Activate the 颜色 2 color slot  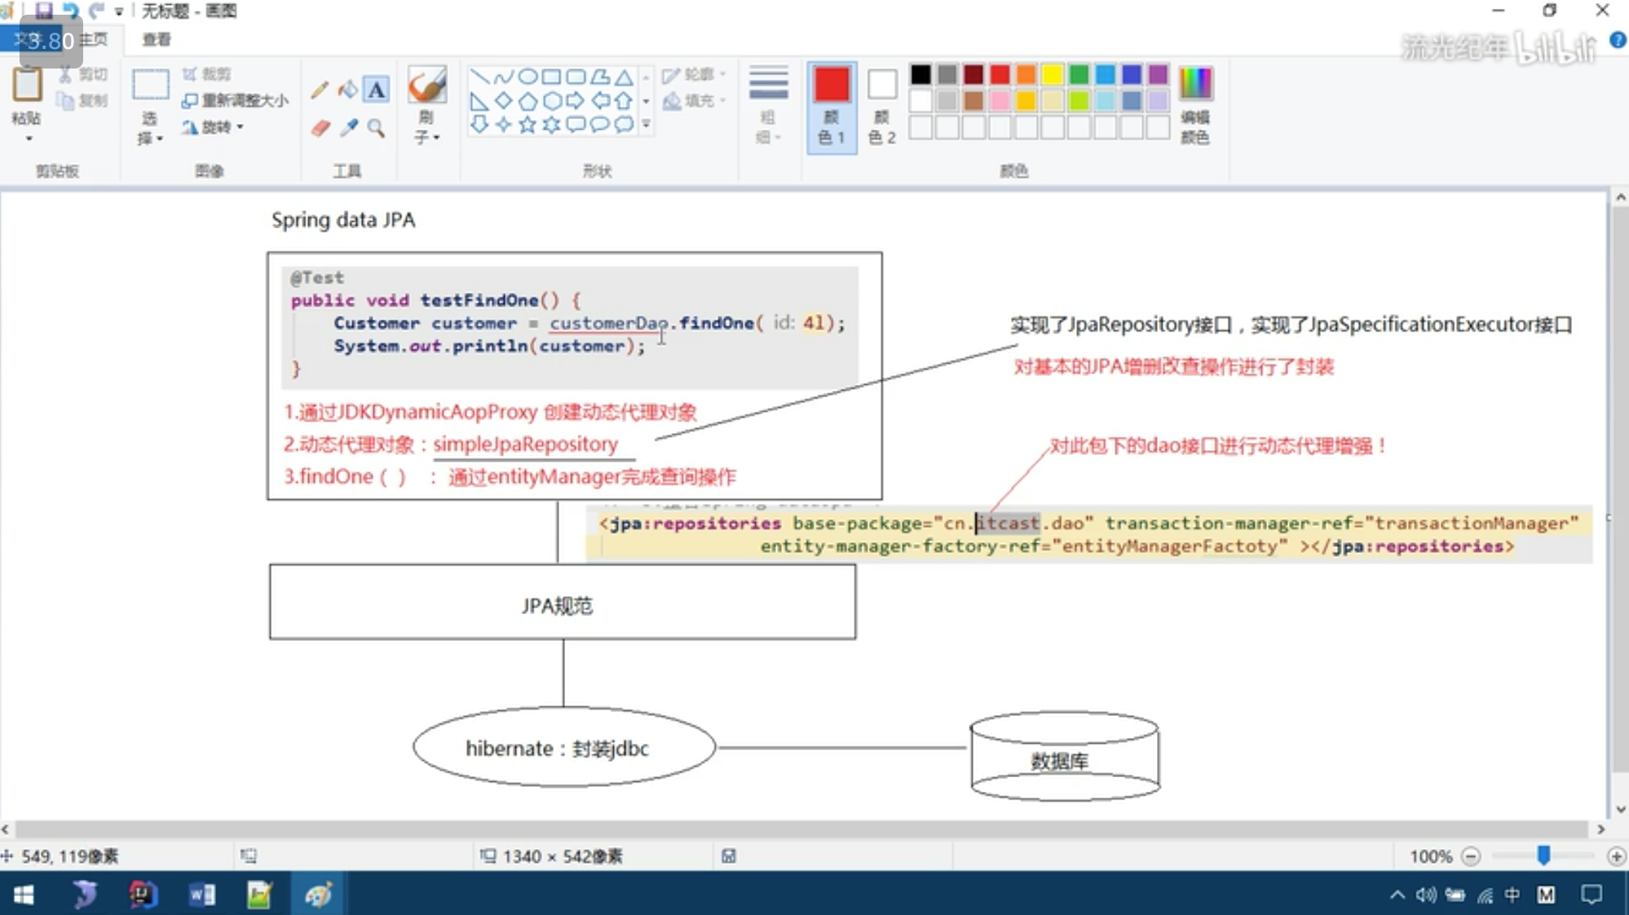[881, 106]
